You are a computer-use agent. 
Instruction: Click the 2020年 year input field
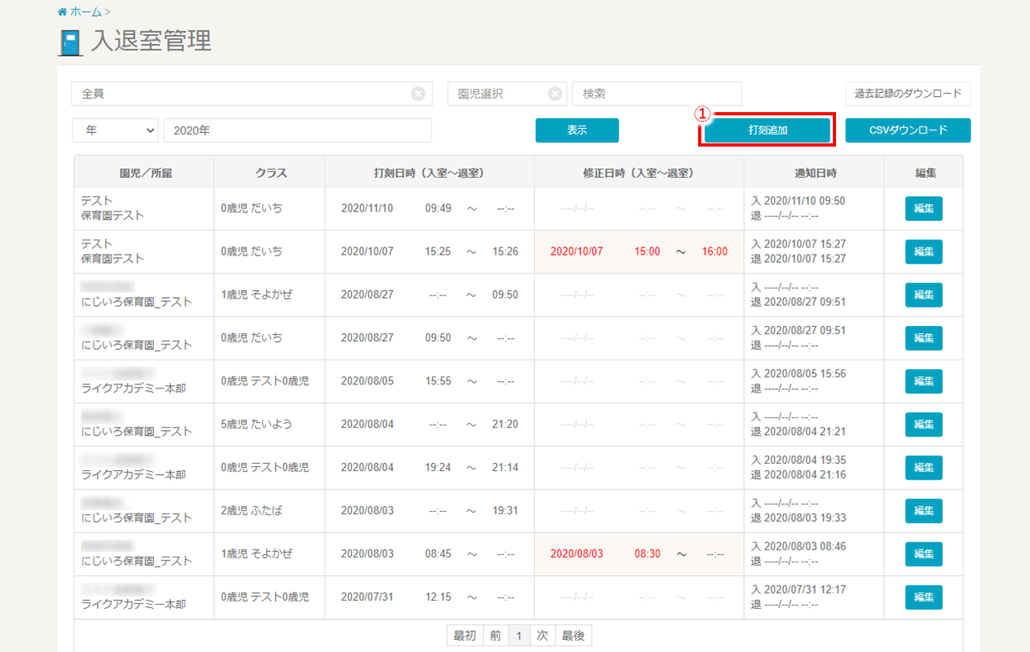(297, 131)
